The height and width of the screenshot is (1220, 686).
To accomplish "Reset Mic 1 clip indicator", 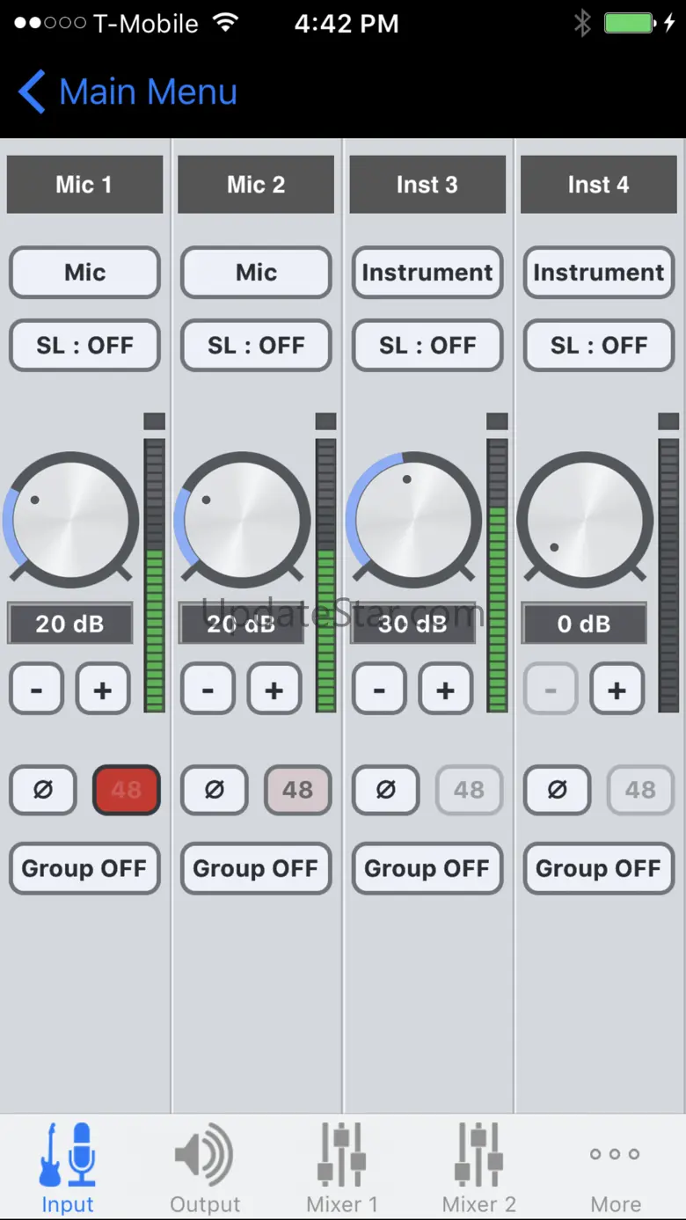I will (155, 421).
